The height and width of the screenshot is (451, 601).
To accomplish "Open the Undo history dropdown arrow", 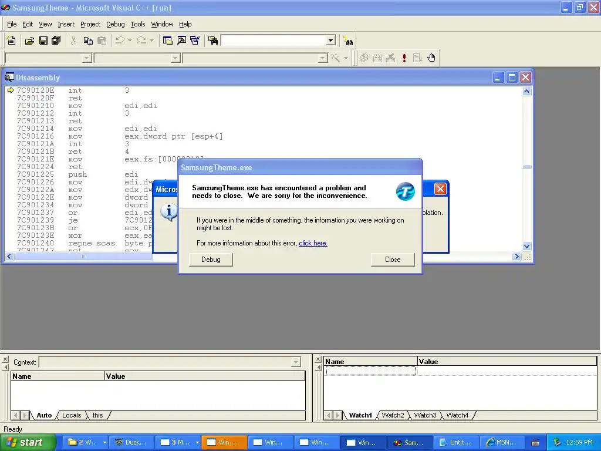I will pos(130,41).
